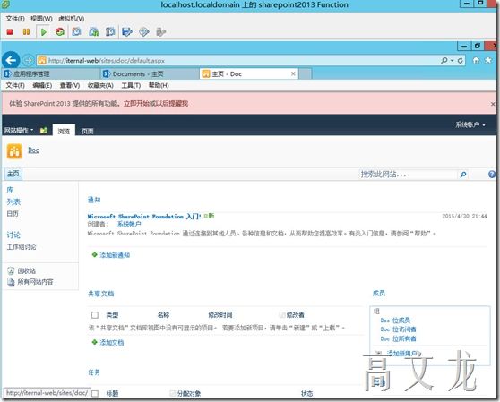Open the Doc 位所有者 group link
This screenshot has width=500, height=402.
[x=398, y=338]
